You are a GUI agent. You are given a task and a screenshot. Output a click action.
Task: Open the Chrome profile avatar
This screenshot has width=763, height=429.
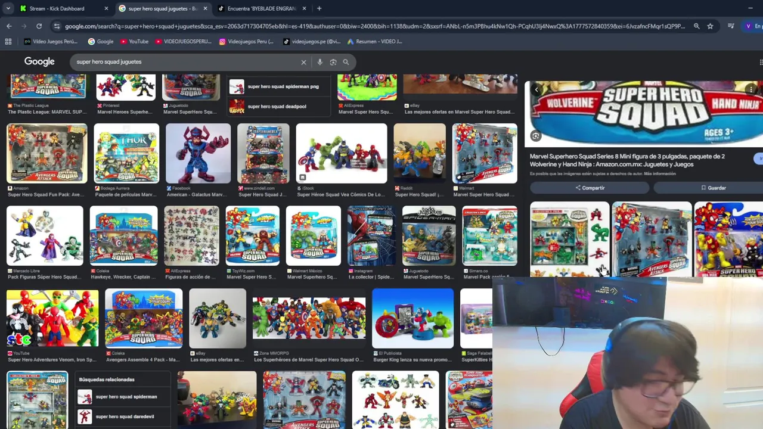click(x=748, y=26)
